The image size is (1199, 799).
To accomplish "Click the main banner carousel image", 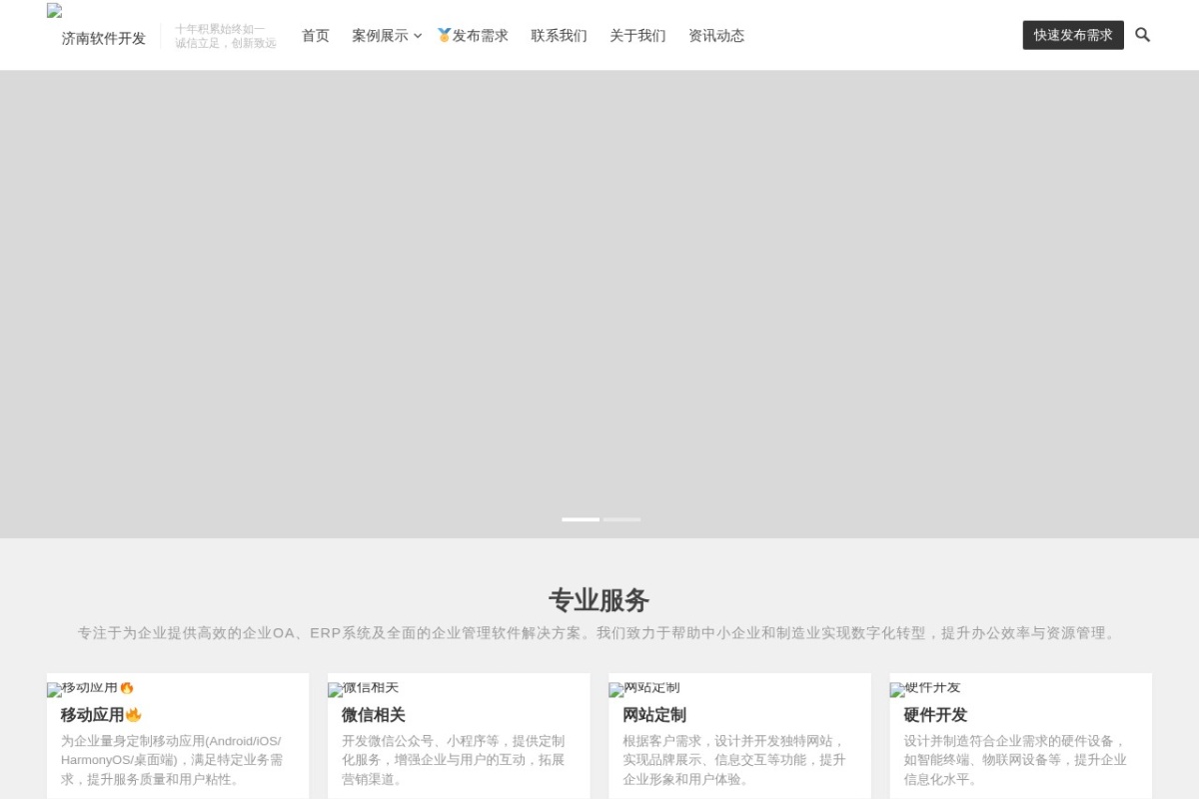I will [x=599, y=305].
